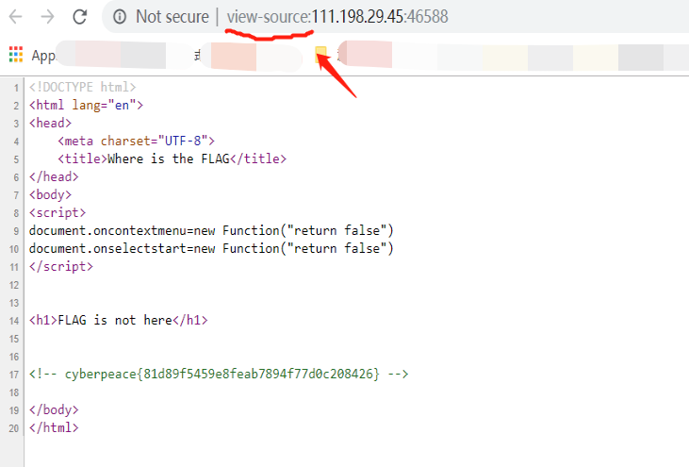Click the h1 FLAG is not here line
Screen dimensions: 689x467
[x=119, y=320]
